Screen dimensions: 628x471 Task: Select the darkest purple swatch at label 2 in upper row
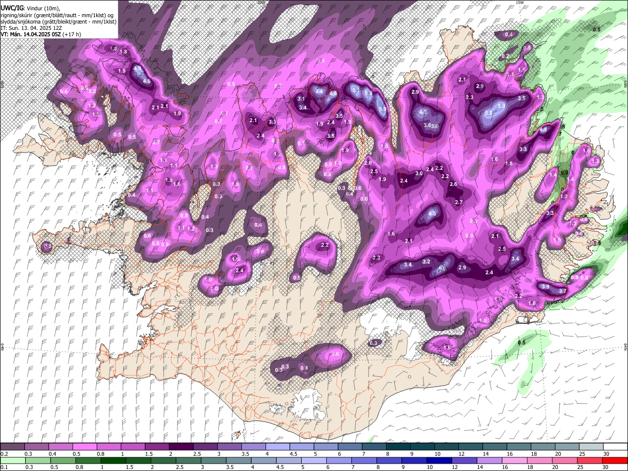click(x=181, y=447)
